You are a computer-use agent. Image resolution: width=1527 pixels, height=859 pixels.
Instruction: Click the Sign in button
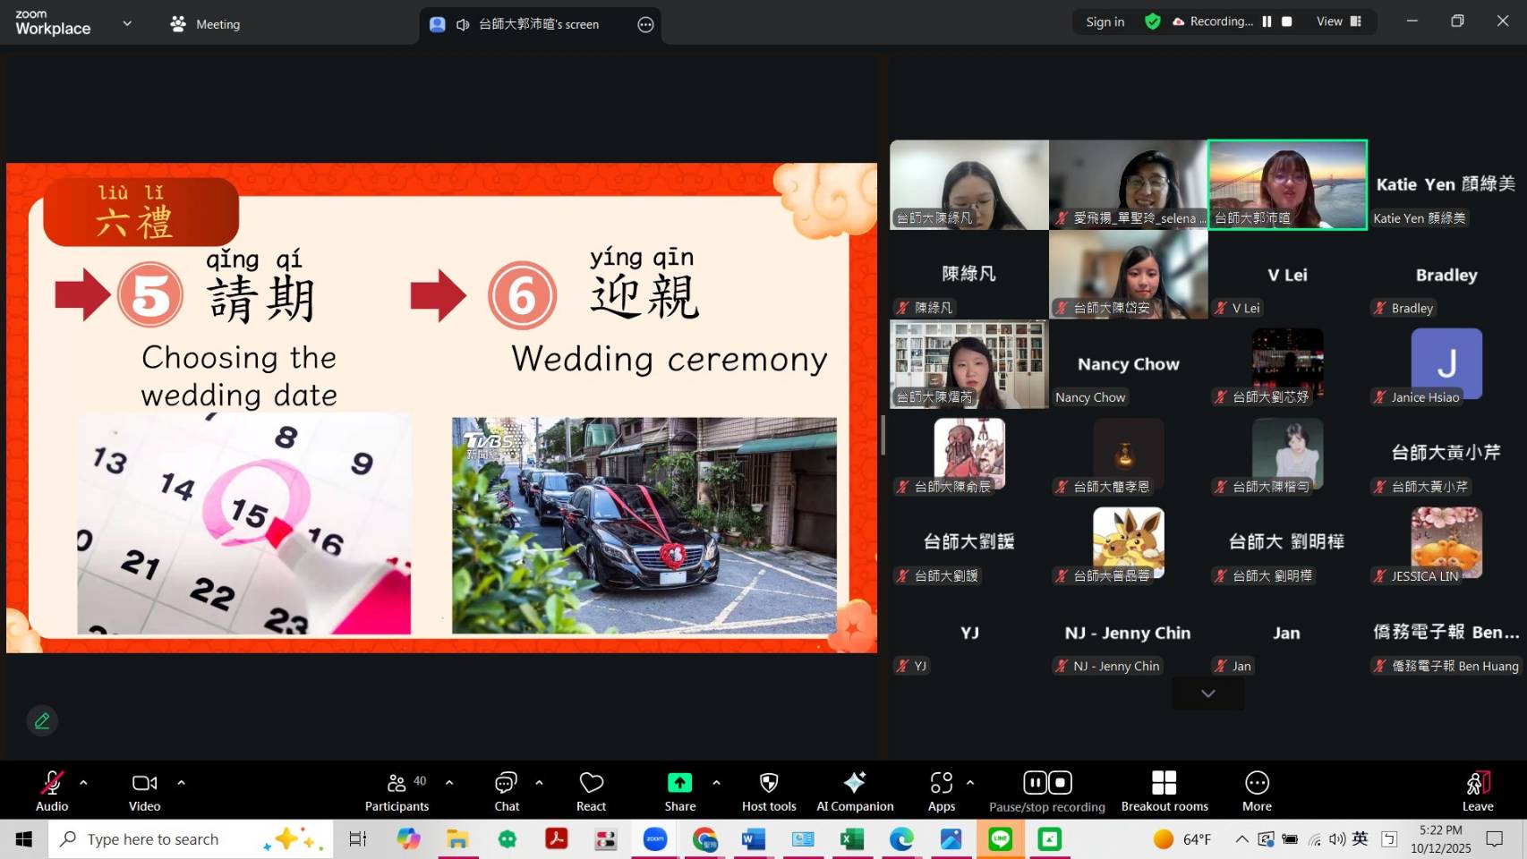(1104, 21)
